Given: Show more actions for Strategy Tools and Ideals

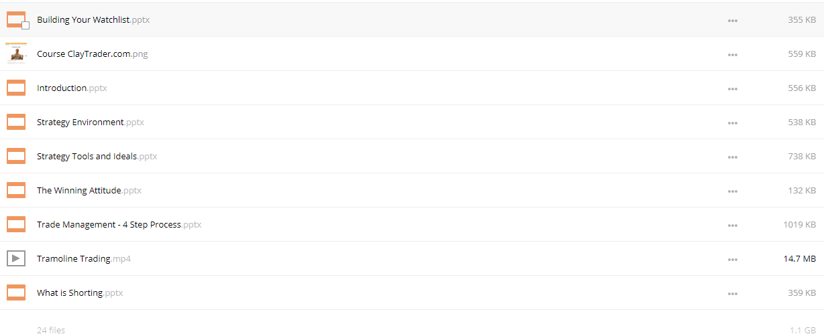Looking at the screenshot, I should 733,157.
